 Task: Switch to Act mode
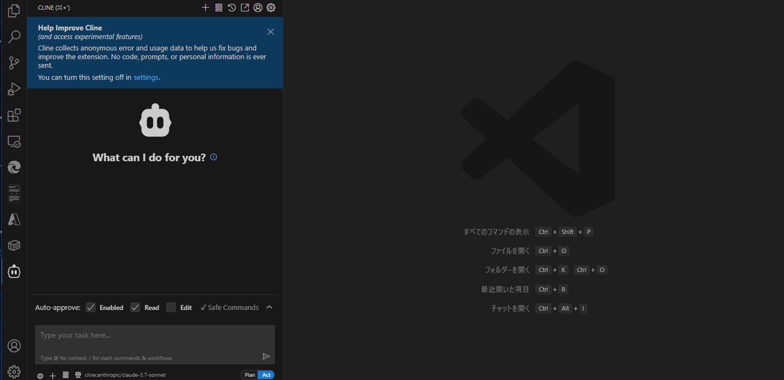(x=267, y=375)
